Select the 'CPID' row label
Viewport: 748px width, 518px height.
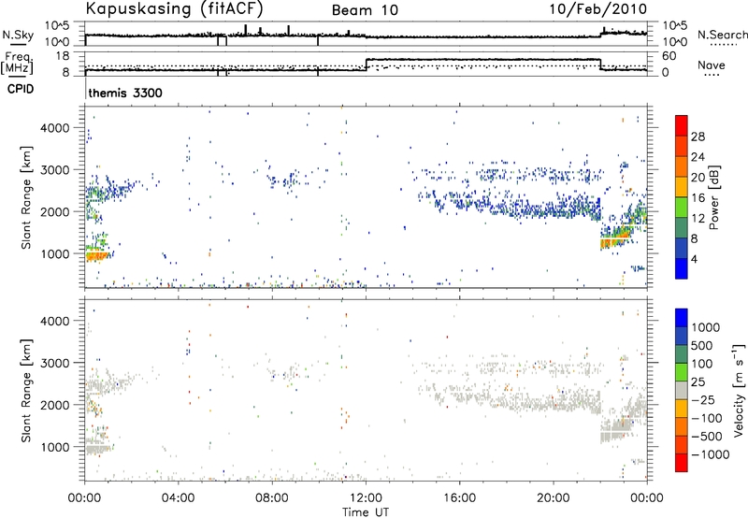tap(21, 89)
